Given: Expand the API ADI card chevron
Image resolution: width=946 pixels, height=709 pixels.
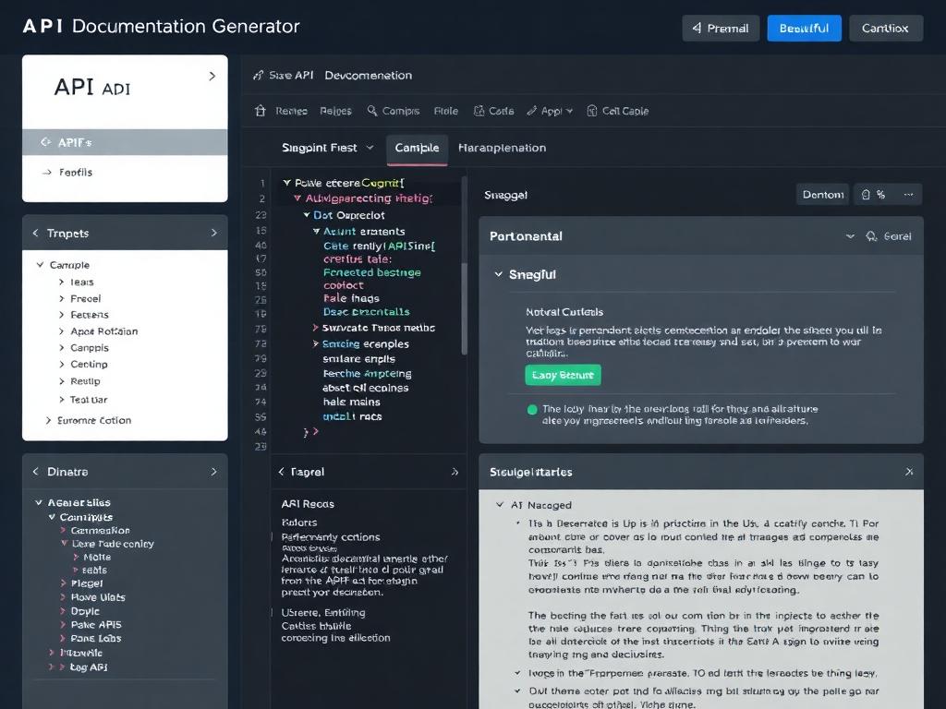Looking at the screenshot, I should 212,76.
